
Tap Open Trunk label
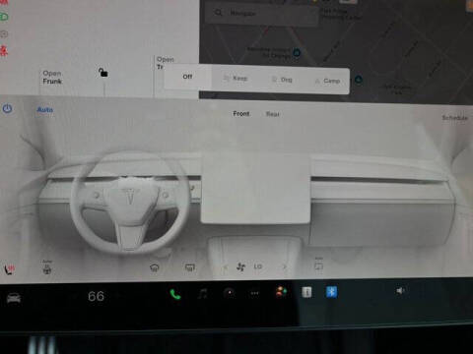tap(165, 63)
